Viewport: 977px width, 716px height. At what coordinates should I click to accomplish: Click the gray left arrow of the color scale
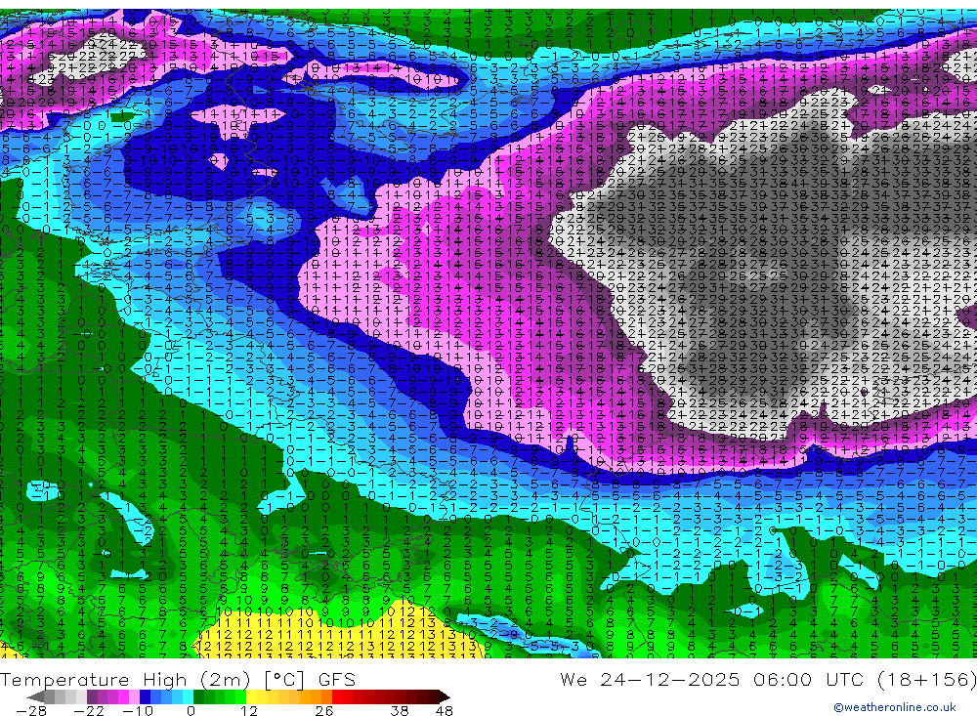[x=35, y=697]
